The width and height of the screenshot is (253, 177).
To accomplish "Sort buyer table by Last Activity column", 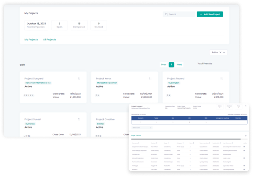I will click(217, 143).
